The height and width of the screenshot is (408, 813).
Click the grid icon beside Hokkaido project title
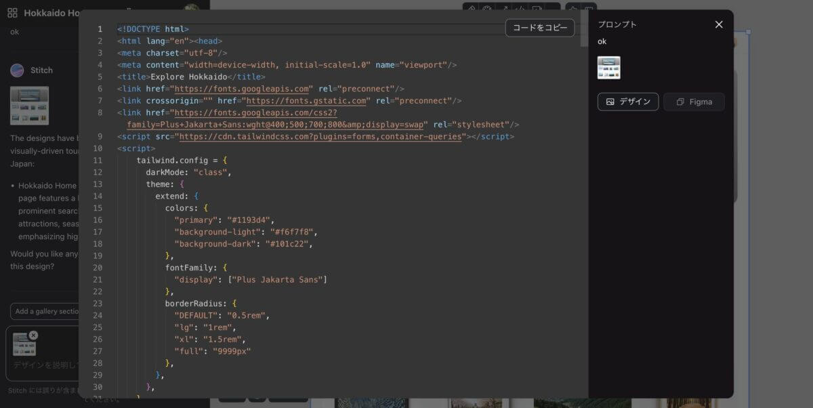pos(12,13)
